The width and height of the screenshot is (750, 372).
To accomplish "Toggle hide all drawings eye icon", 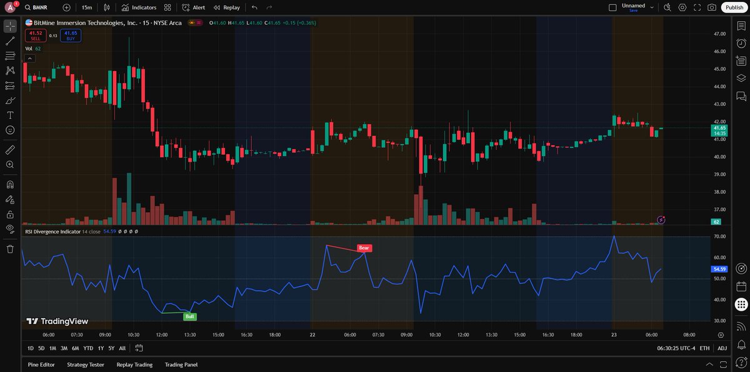I will tap(10, 229).
